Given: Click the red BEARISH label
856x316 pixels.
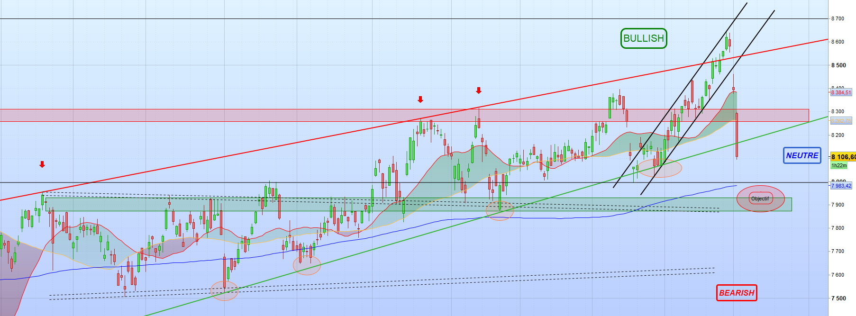Looking at the screenshot, I should coord(736,293).
